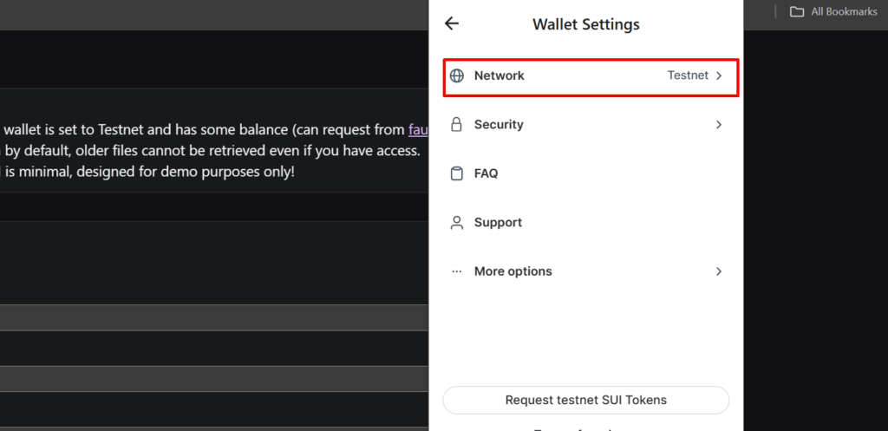Follow the purple faucet link
This screenshot has width=888, height=431.
click(418, 130)
